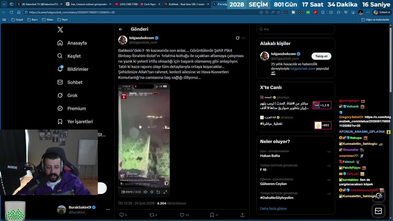The height and width of the screenshot is (221, 393).
Task: Open split screen browser icon
Action: tap(331, 12)
